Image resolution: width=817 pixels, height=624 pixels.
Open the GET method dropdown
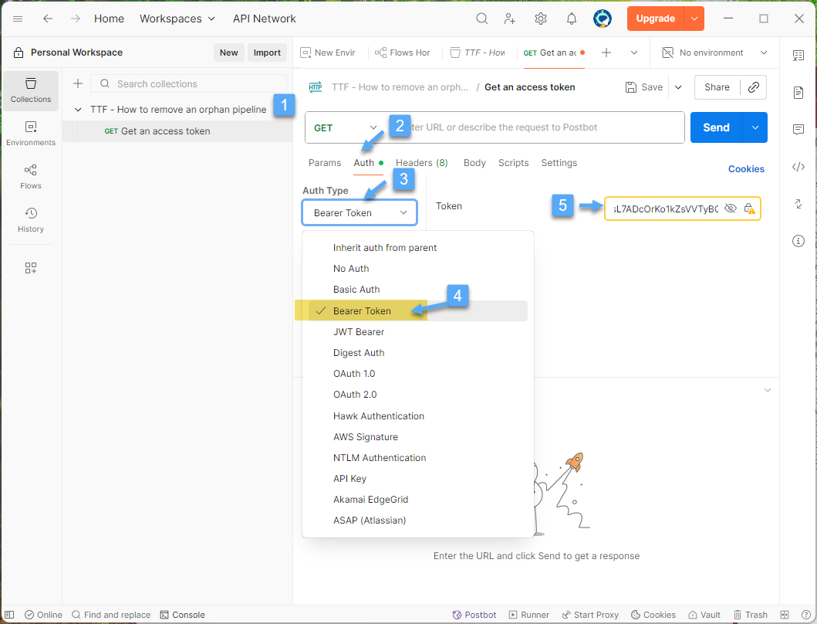click(x=345, y=128)
